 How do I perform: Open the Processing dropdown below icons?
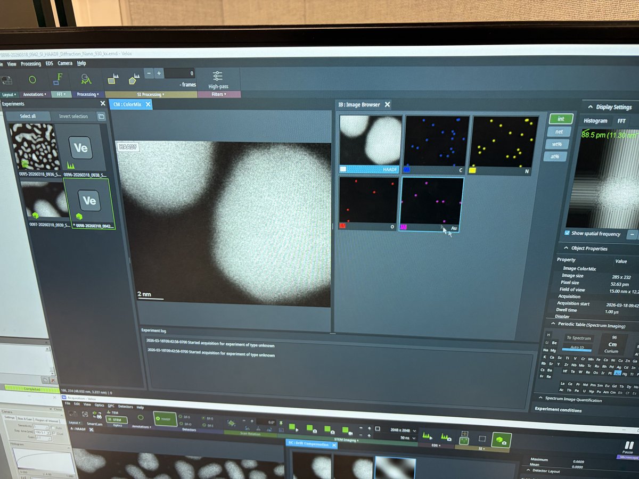[87, 94]
